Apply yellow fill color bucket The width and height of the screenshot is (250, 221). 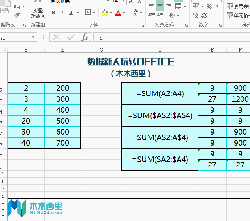point(105,13)
